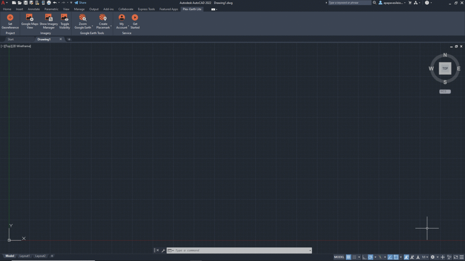Click the Open file folder icon

point(20,3)
